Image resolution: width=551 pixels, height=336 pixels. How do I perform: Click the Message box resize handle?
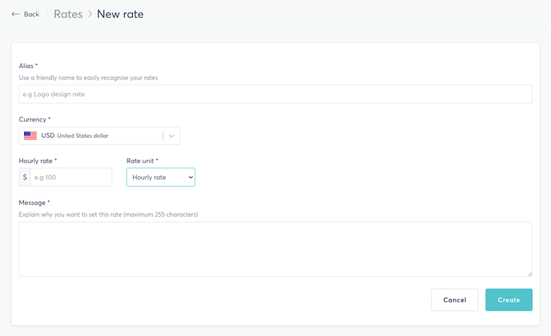click(529, 274)
